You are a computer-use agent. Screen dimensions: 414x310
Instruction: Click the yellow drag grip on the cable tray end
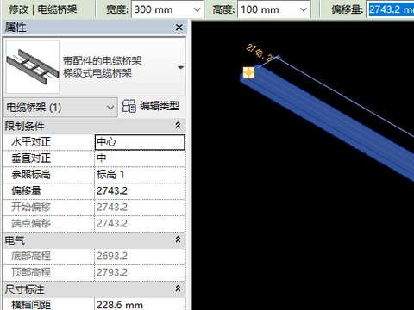[x=248, y=72]
